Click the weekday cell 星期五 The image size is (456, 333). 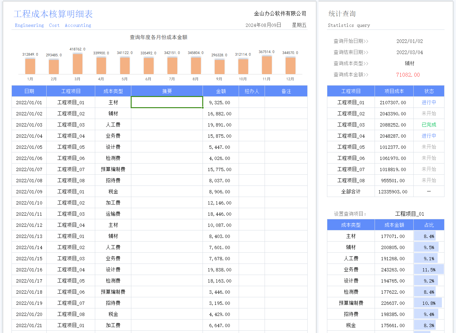[x=299, y=25]
